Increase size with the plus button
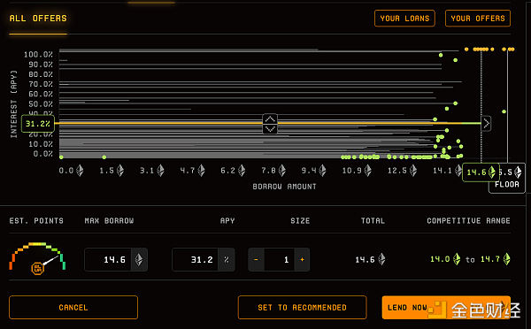531x329 pixels. pos(302,260)
